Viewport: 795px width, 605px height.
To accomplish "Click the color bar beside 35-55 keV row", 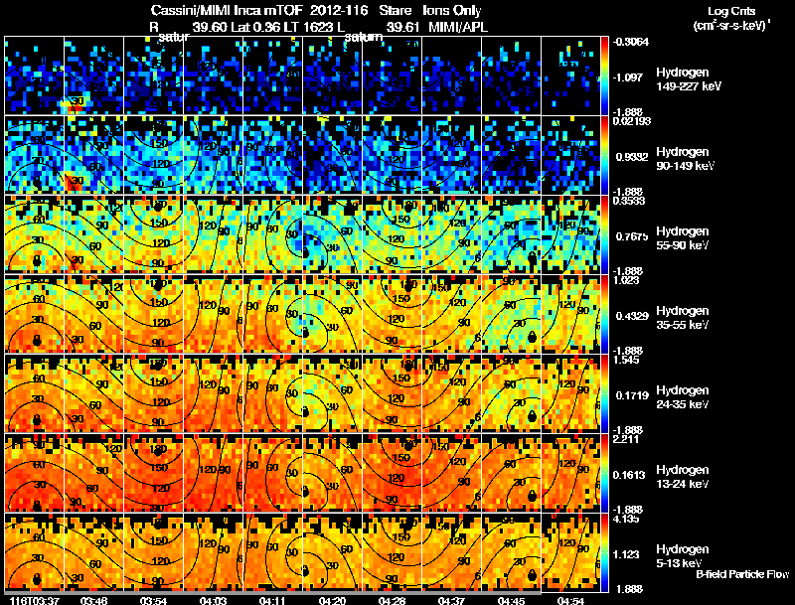I will click(x=604, y=314).
